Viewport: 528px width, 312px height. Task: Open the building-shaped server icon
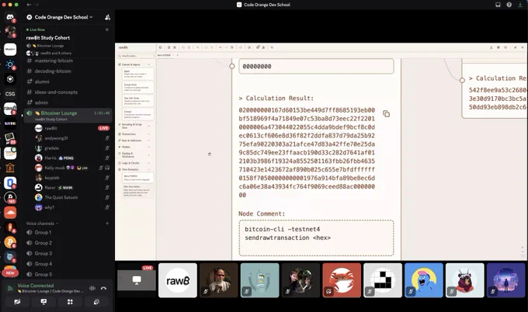(10, 168)
